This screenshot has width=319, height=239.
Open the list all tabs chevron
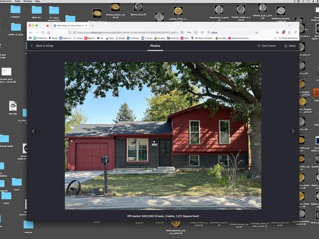click(289, 26)
